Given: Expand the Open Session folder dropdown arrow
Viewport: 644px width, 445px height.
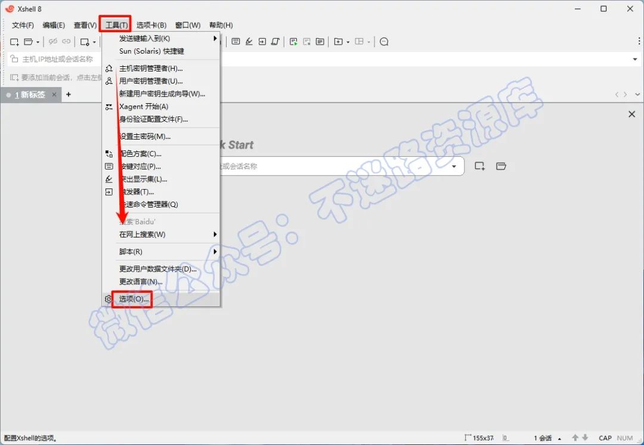Looking at the screenshot, I should click(x=38, y=42).
